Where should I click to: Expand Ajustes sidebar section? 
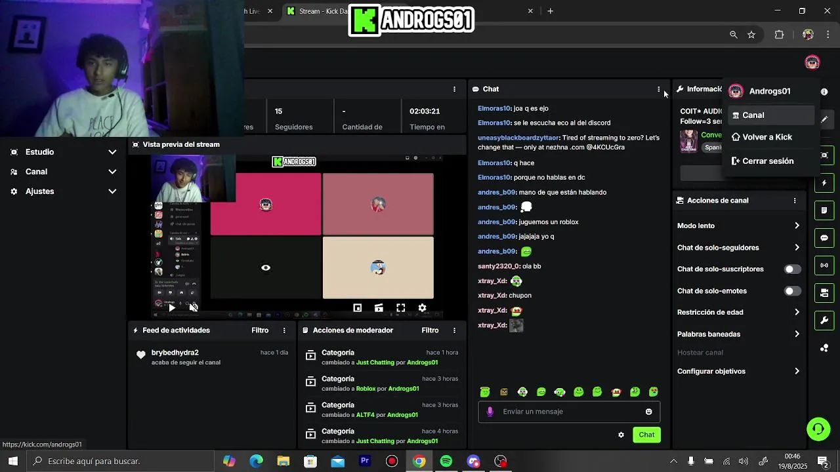pyautogui.click(x=64, y=191)
